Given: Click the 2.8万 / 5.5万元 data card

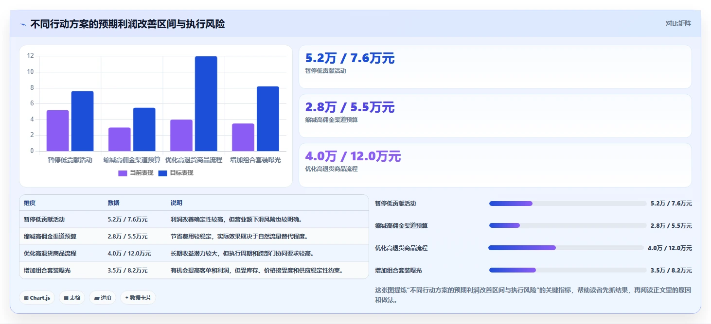Looking at the screenshot, I should (495, 116).
